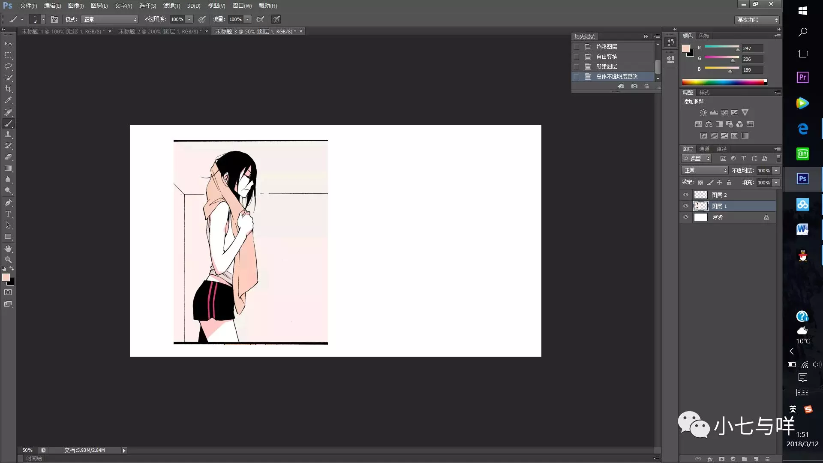Open the 基本功能 workspace dropdown
Image resolution: width=823 pixels, height=463 pixels.
pos(757,20)
